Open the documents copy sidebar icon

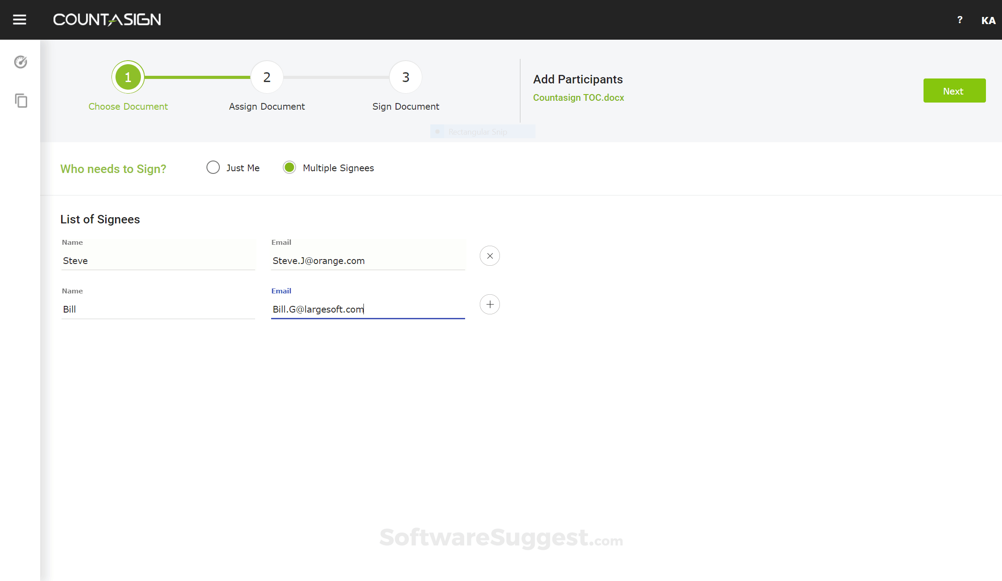tap(21, 101)
